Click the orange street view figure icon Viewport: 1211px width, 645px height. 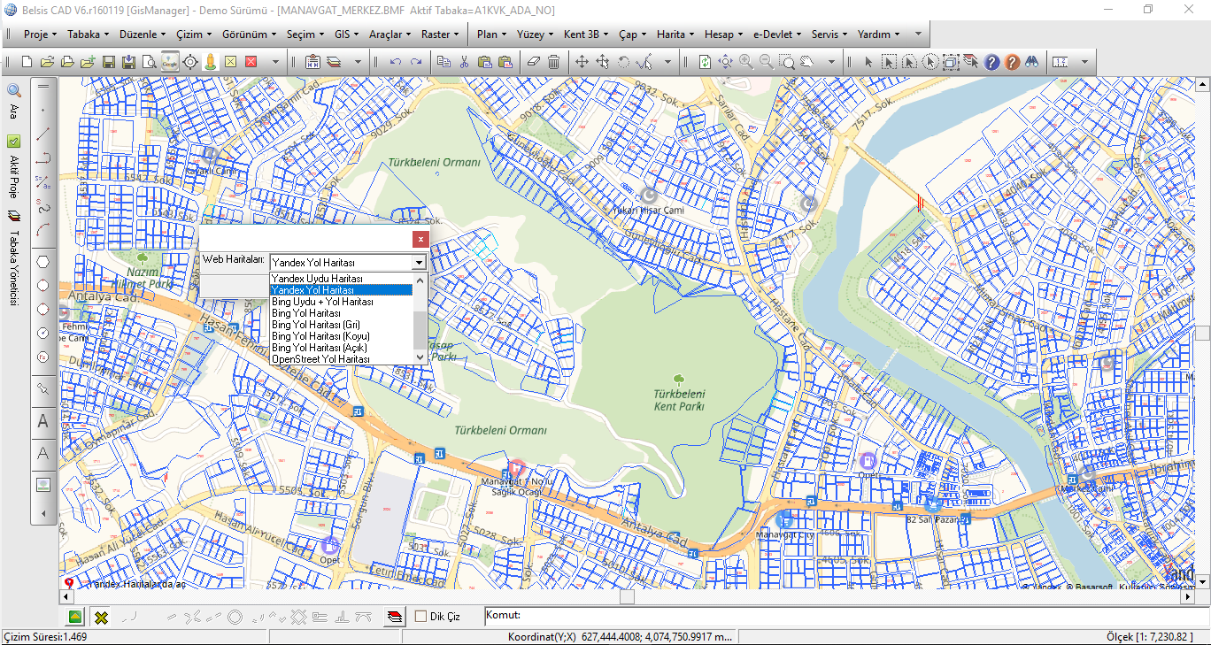click(211, 62)
